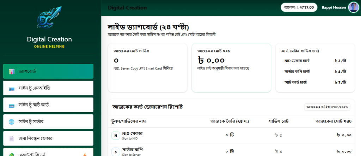Image resolution: width=361 pixels, height=156 pixels.
Task: Click the credit card icon for সাইন টু স্মার্ট কার্ড
Action: [12, 106]
